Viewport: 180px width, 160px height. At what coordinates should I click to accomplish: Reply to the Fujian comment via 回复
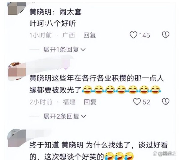pos(90,102)
